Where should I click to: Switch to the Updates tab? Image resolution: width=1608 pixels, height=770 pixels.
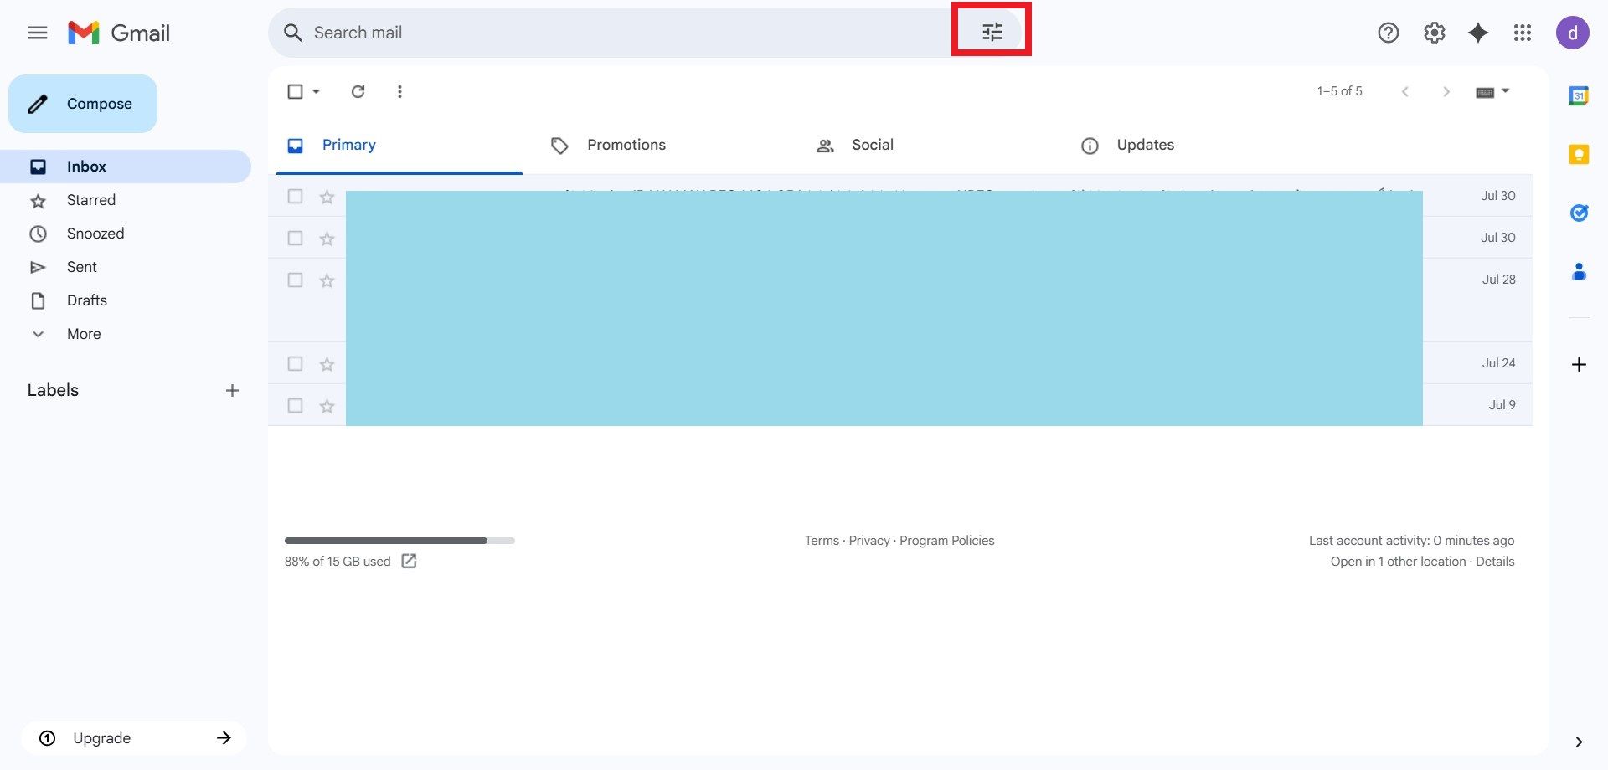point(1144,145)
